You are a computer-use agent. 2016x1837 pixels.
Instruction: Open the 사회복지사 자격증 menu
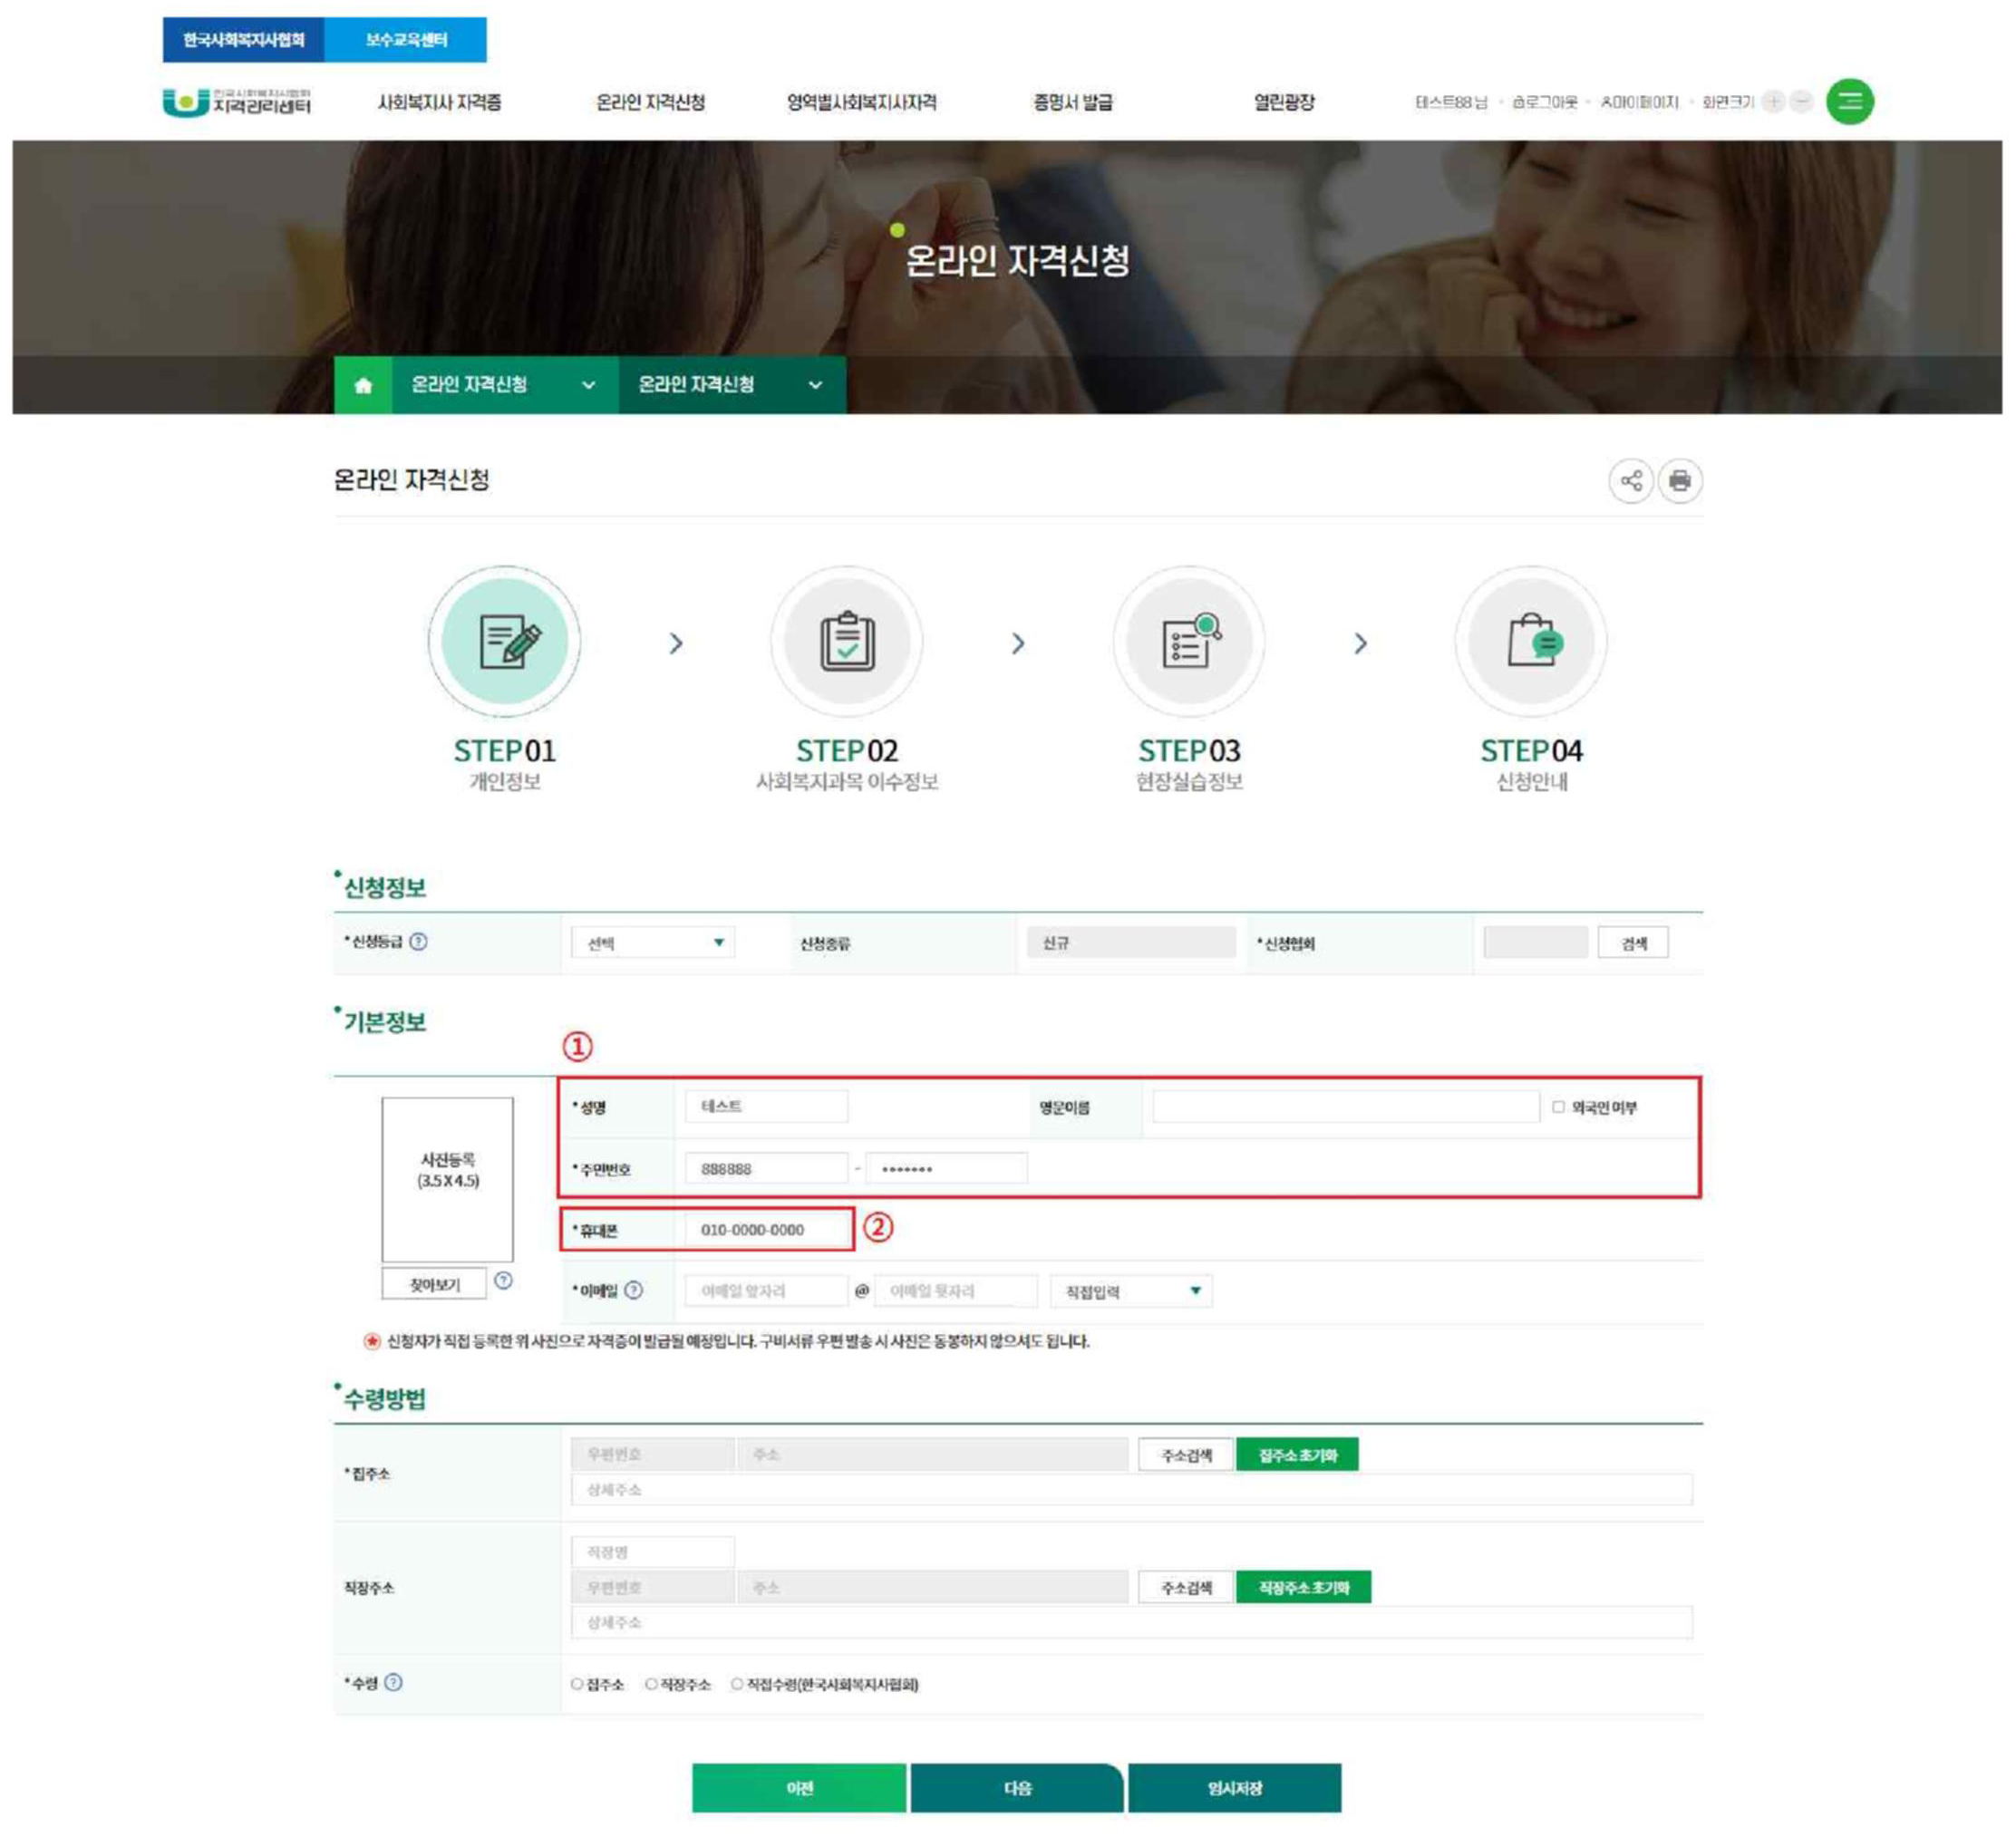439,102
